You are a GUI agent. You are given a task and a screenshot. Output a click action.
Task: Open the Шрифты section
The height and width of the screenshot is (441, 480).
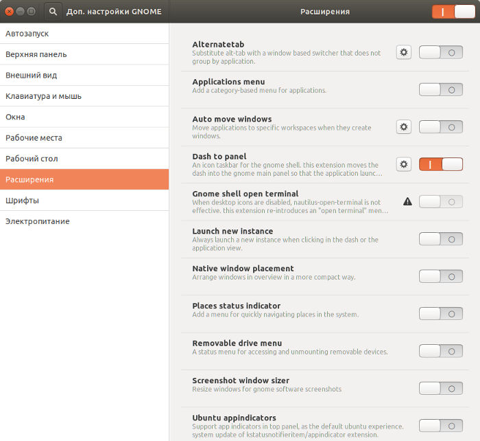click(x=84, y=201)
